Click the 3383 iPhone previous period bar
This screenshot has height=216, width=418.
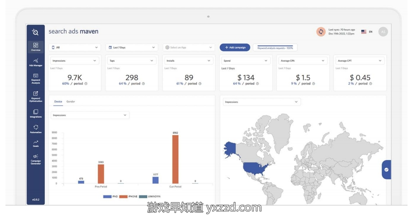pyautogui.click(x=101, y=174)
